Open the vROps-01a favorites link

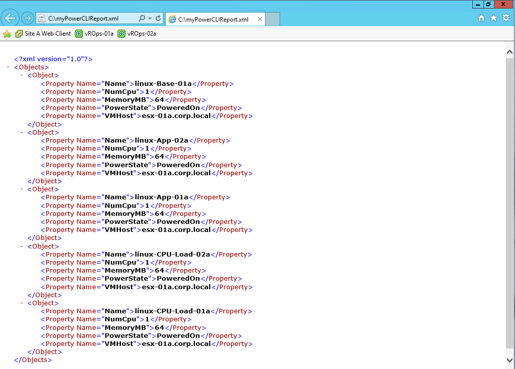coord(94,34)
